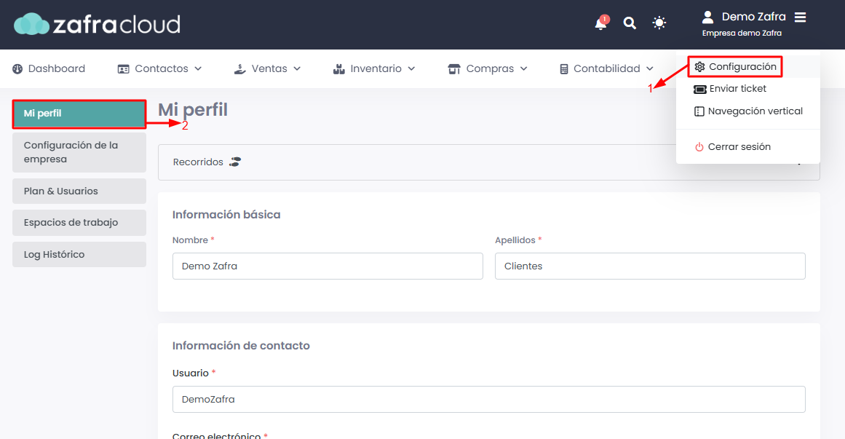Click the Contactos card icon
The image size is (845, 439).
124,69
